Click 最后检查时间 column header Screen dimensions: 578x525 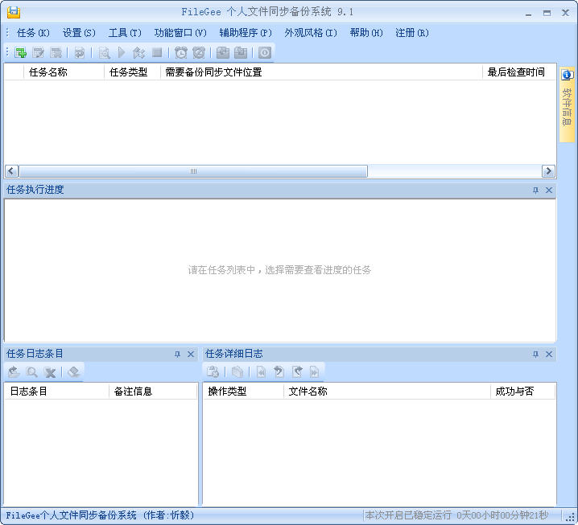point(518,72)
